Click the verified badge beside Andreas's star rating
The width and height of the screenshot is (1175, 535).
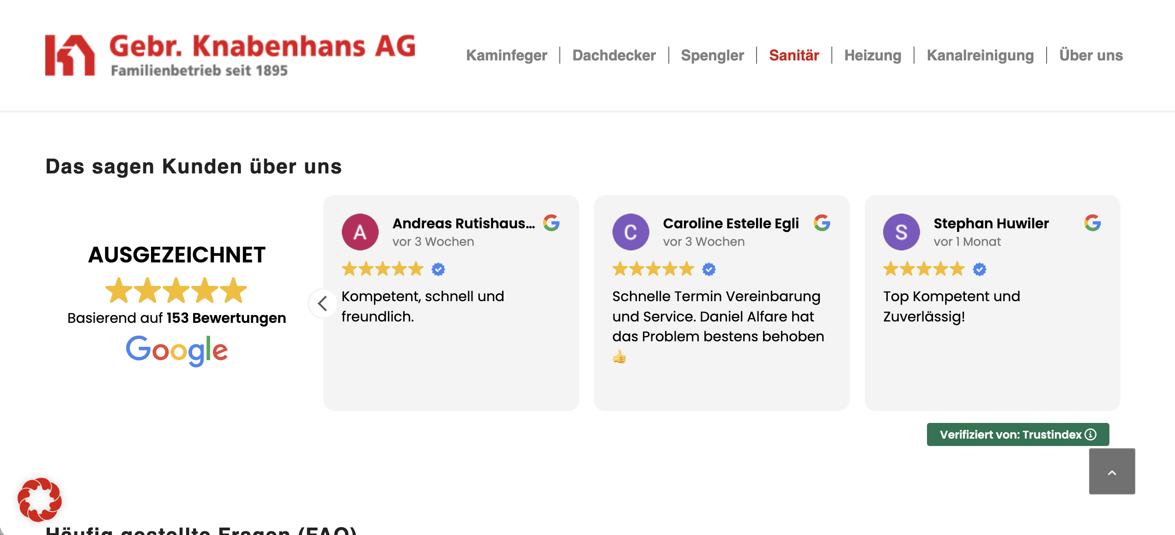click(x=438, y=269)
